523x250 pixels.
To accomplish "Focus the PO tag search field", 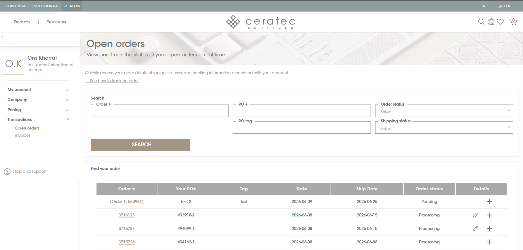I will pyautogui.click(x=302, y=128).
